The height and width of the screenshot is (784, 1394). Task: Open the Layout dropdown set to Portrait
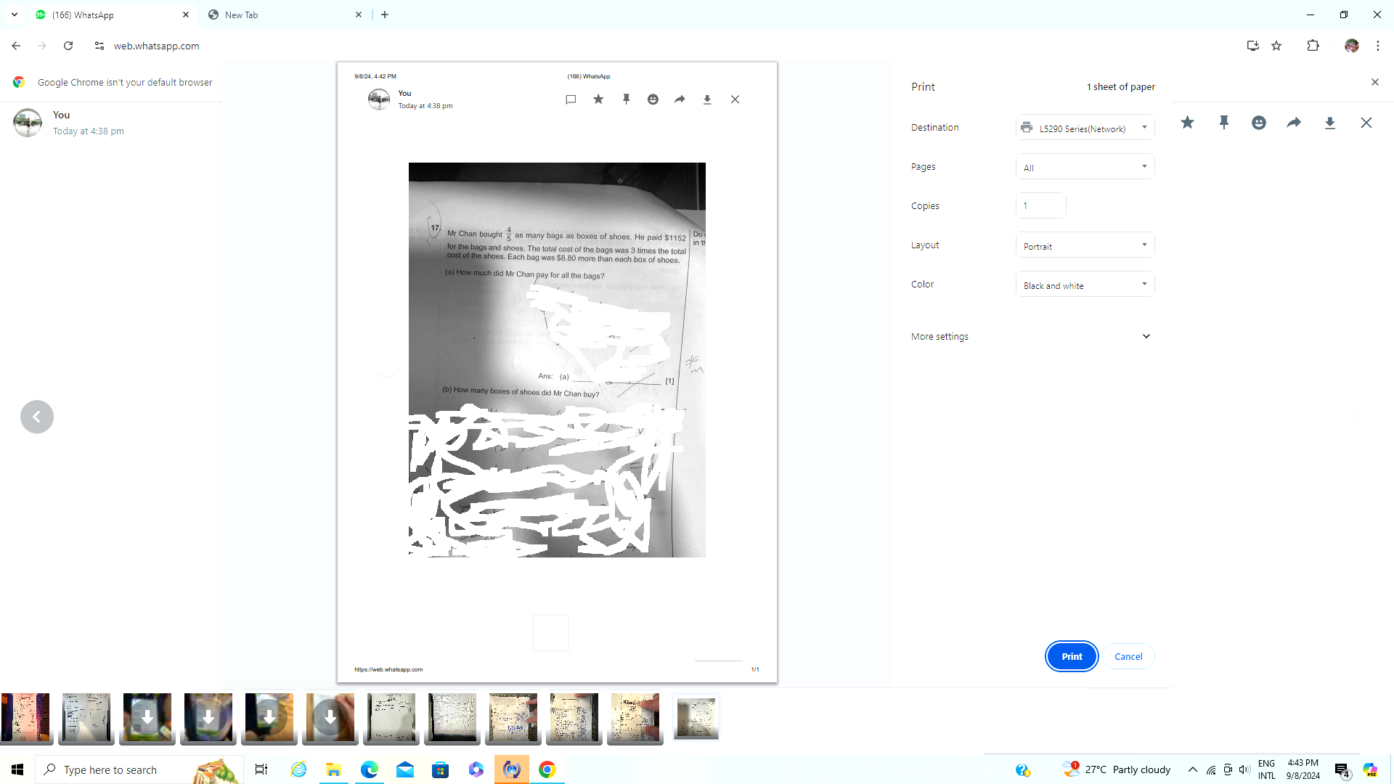coord(1085,245)
